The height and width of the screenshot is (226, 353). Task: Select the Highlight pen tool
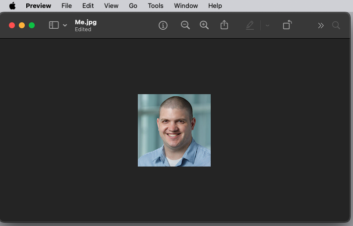[x=250, y=25]
